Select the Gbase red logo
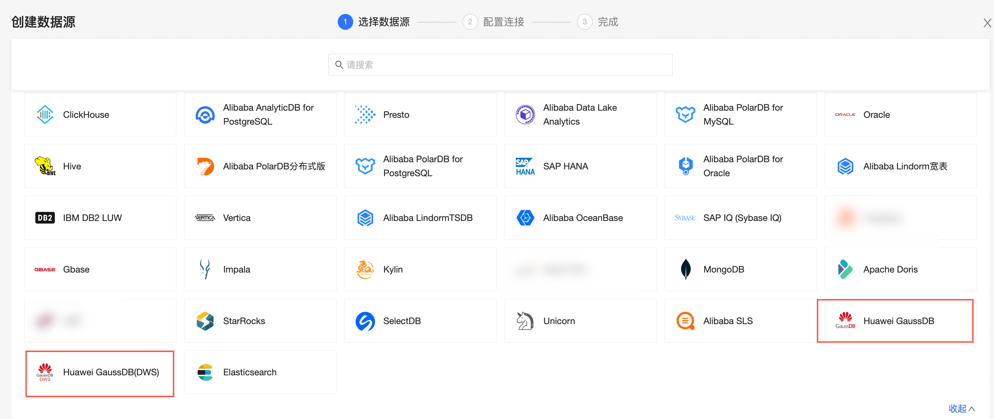The image size is (994, 419). point(45,270)
